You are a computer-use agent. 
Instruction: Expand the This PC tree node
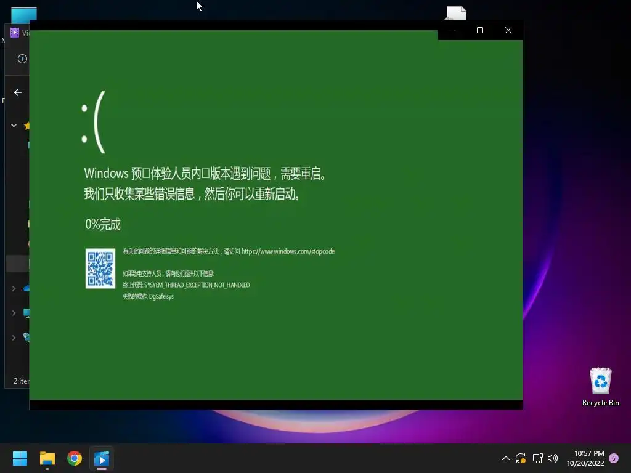pyautogui.click(x=14, y=313)
